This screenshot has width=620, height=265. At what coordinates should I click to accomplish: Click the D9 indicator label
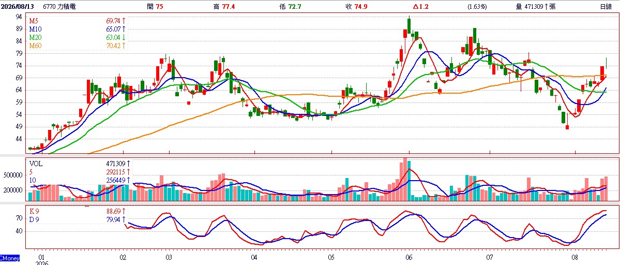35,219
